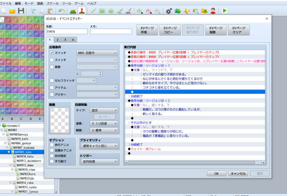Viewport: 287px width, 196px height.
Task: Open the resource manager icon
Action: click(x=204, y=11)
